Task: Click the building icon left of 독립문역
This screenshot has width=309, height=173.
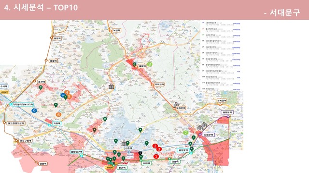Action: (x=176, y=105)
